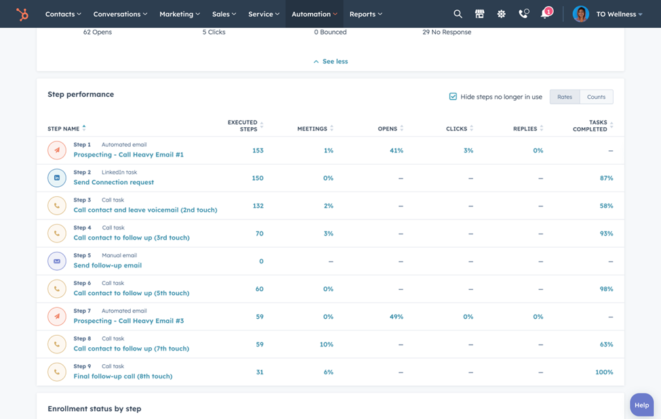Uncheck Hide steps no longer in use
The width and height of the screenshot is (661, 419).
(452, 96)
